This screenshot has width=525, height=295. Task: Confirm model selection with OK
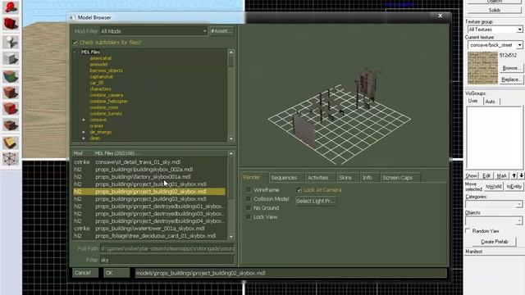point(116,273)
